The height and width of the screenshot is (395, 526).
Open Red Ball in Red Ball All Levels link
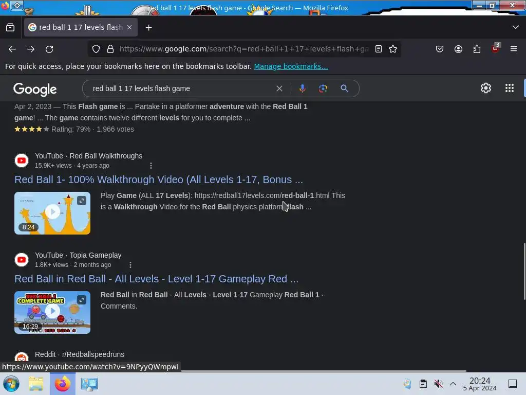156,279
